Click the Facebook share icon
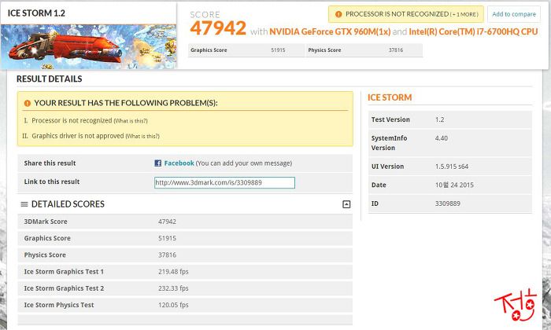Viewport: 551px width, 330px height. click(157, 163)
